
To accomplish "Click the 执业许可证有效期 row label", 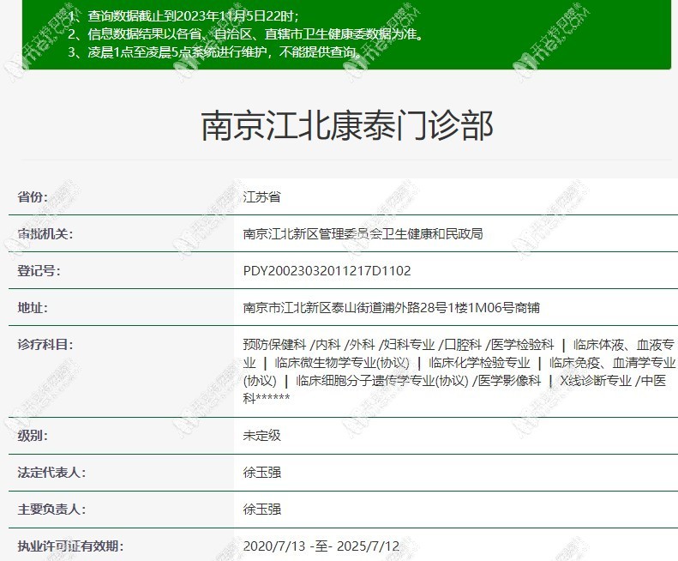I will click(70, 546).
